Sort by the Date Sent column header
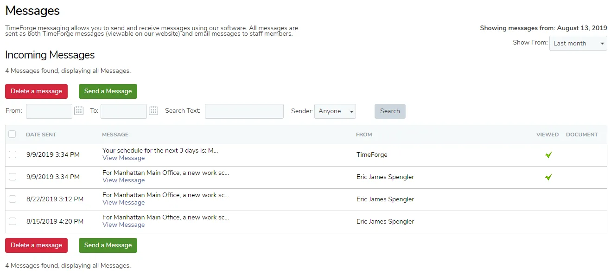 pos(41,135)
